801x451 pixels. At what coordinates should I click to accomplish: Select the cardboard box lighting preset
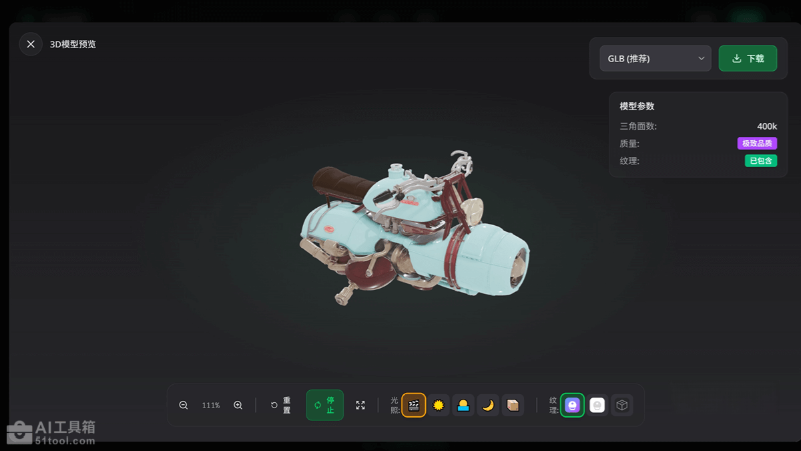coord(513,406)
